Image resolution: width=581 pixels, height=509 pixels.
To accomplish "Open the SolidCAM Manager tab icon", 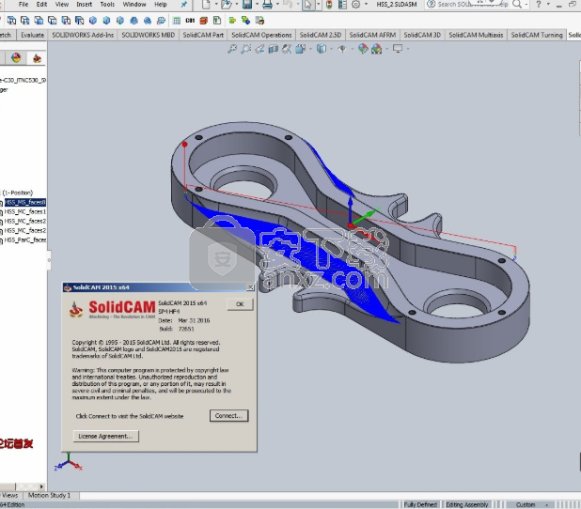I will click(x=37, y=58).
